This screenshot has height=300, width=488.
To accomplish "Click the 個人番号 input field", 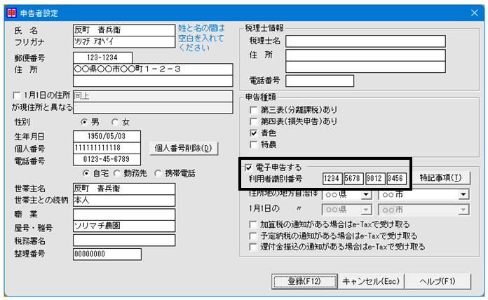I will [x=107, y=148].
